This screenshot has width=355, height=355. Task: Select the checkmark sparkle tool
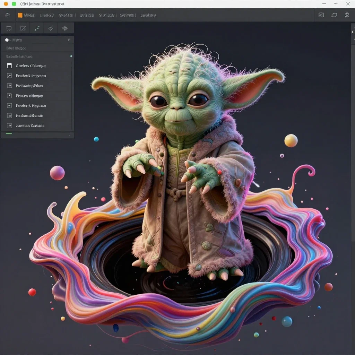tap(51, 28)
